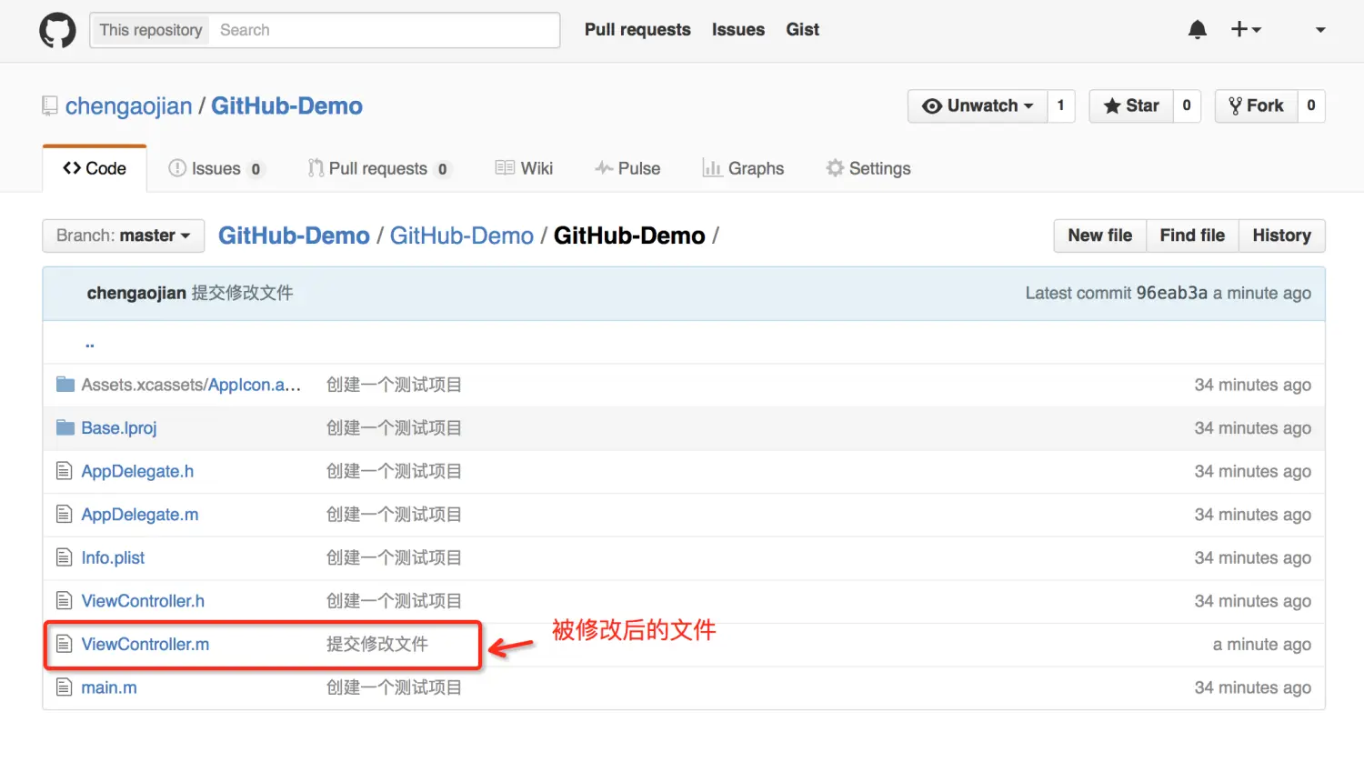Viewport: 1364px width, 772px height.
Task: Create a New file
Action: click(x=1100, y=236)
